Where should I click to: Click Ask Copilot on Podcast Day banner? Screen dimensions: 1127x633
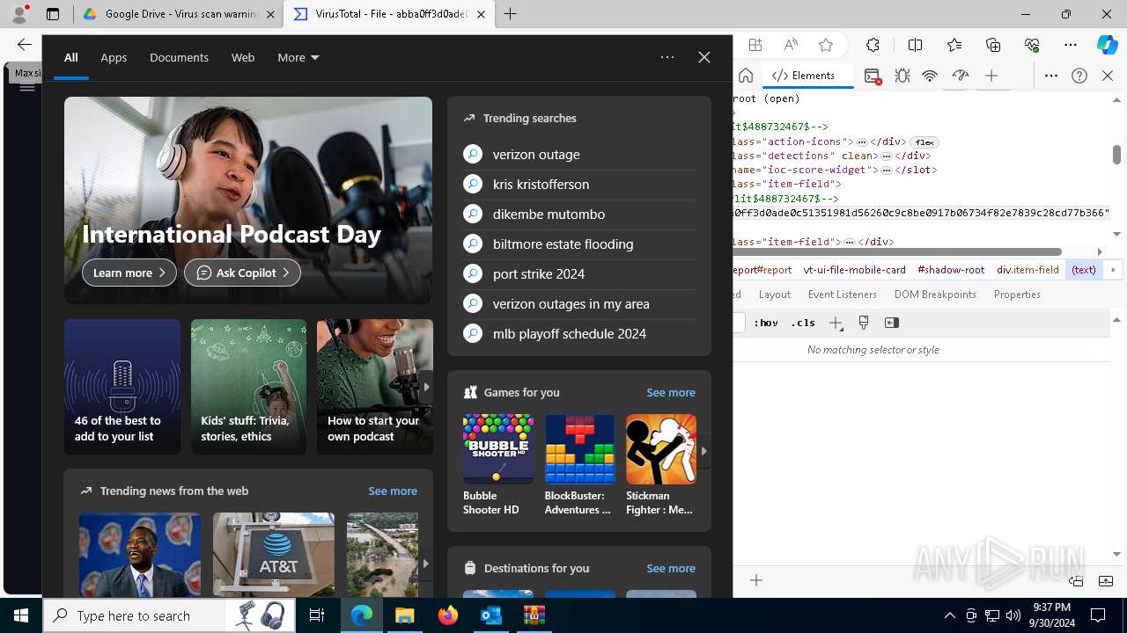click(x=242, y=273)
